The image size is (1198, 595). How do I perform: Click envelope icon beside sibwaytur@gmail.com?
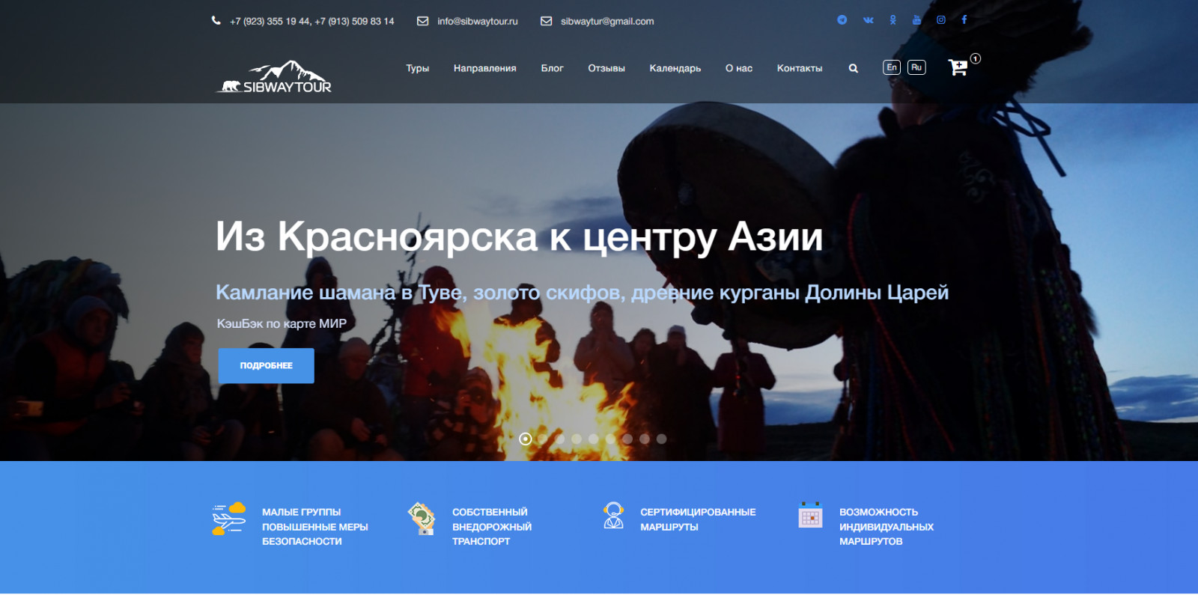coord(547,21)
